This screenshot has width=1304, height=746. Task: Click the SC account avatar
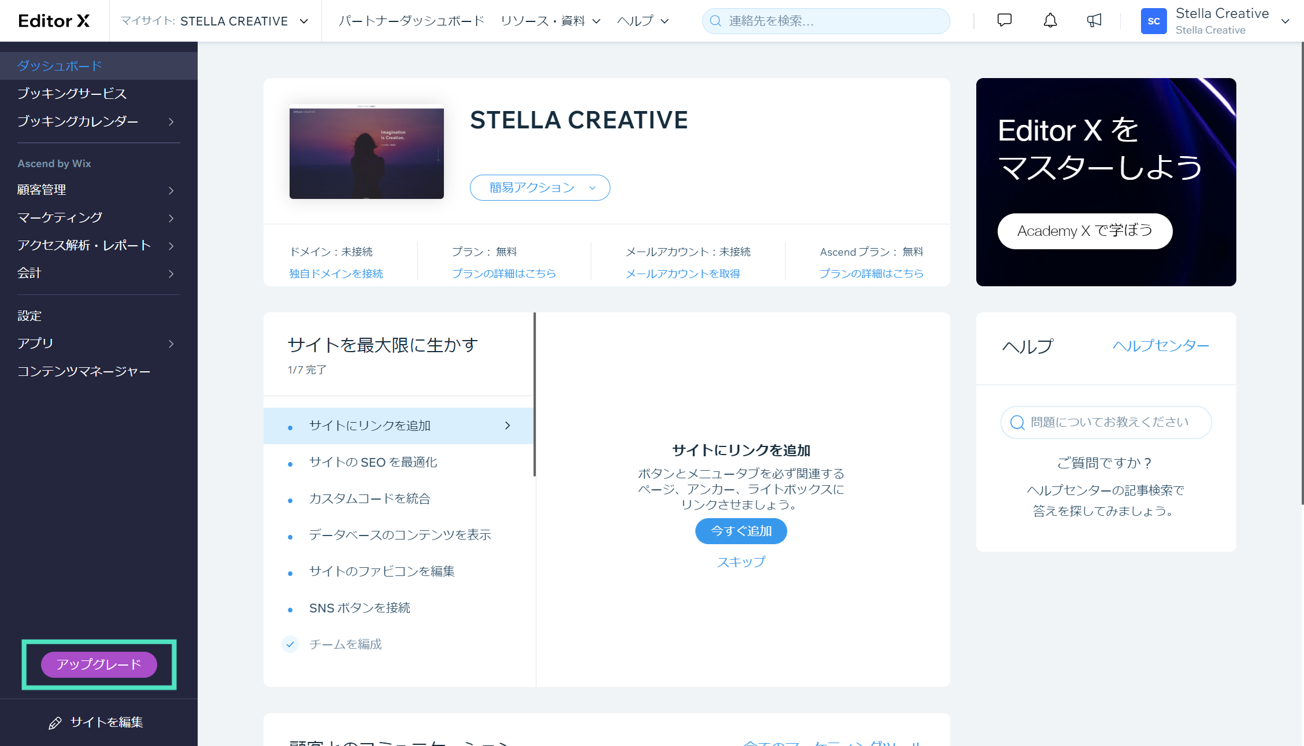[x=1154, y=21]
